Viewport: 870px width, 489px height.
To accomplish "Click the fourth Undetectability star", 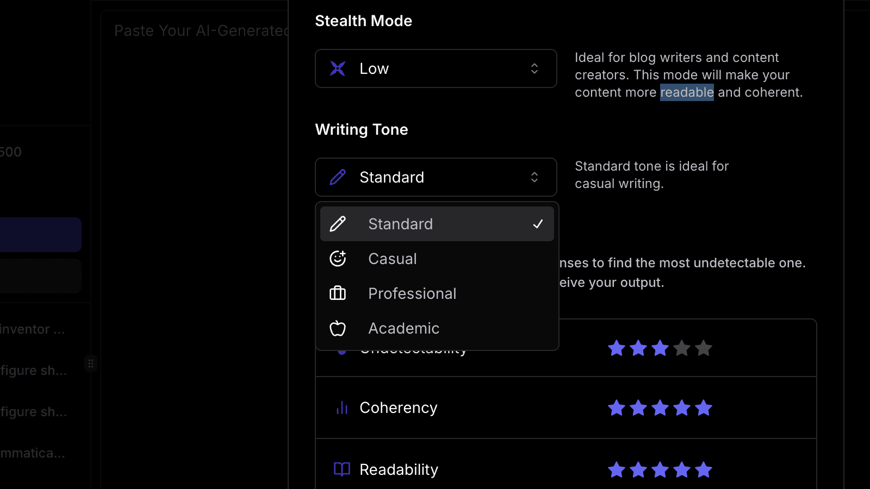I will [682, 348].
